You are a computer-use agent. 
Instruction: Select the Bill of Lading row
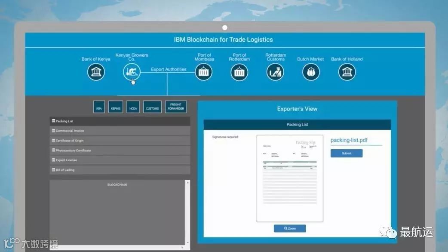120,170
